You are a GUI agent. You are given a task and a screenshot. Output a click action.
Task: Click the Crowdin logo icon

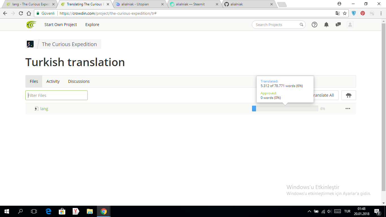click(x=31, y=25)
